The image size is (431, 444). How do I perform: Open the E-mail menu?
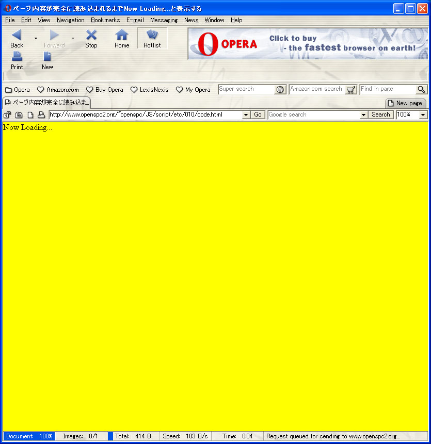[135, 20]
